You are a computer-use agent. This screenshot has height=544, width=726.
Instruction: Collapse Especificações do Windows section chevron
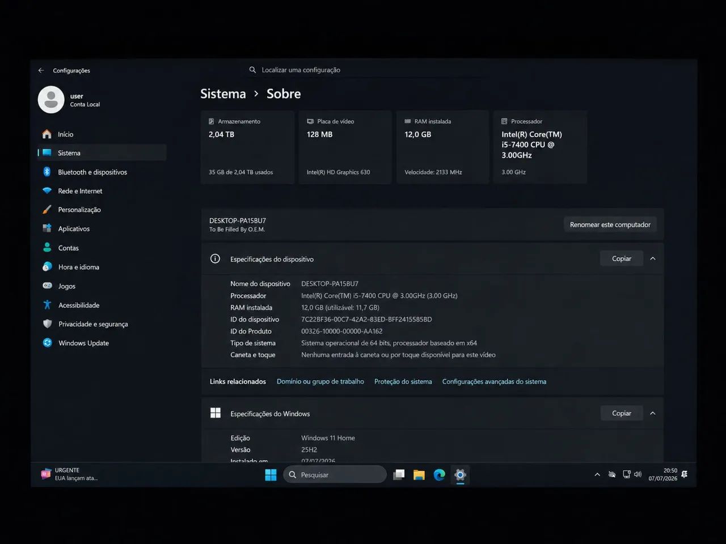tap(653, 413)
